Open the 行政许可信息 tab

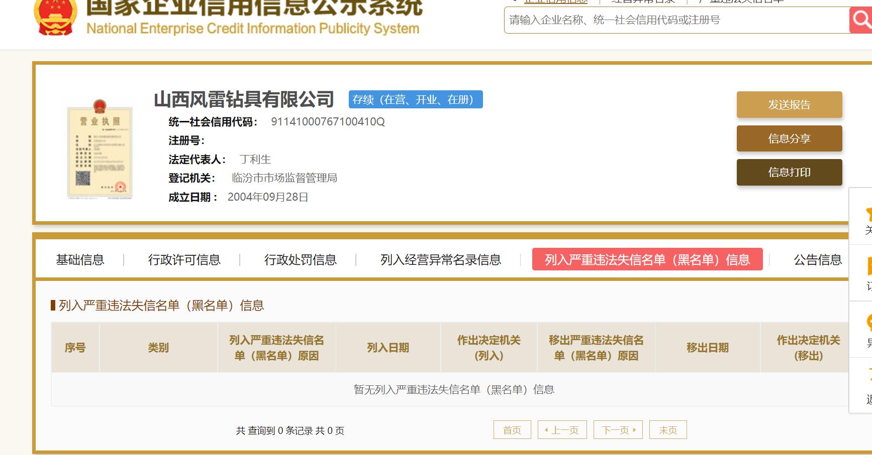click(x=184, y=259)
